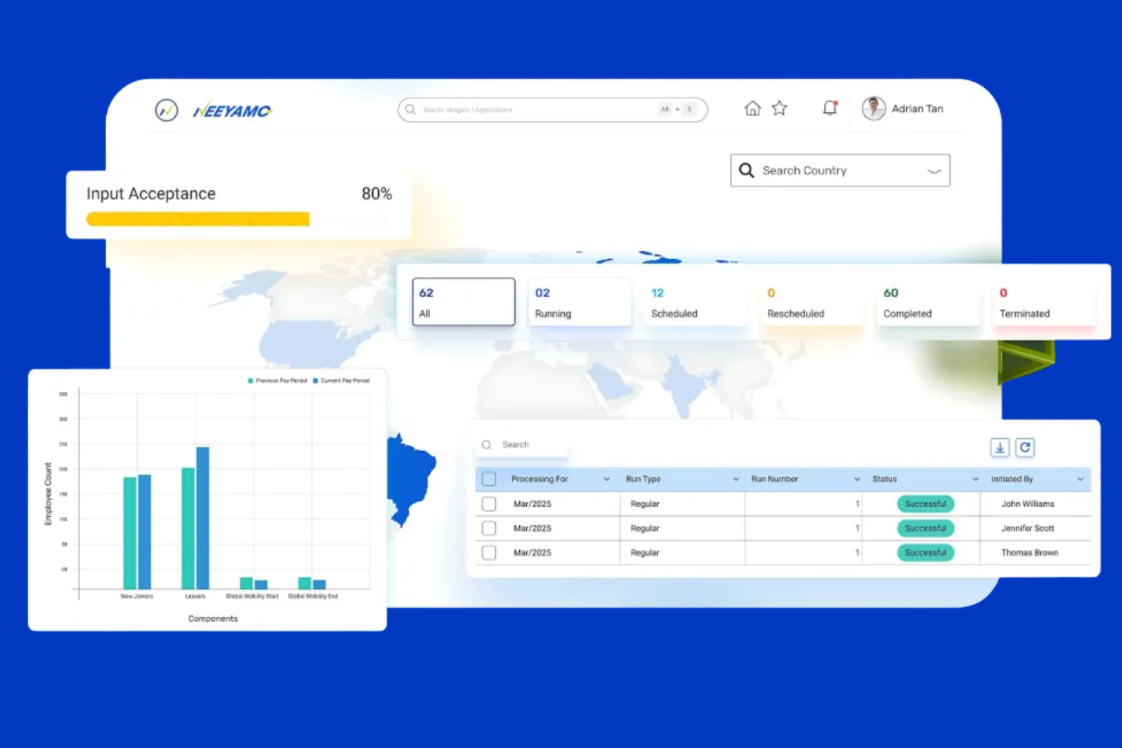Check the John Williams row checkbox
Screen dimensions: 1122x748
[x=489, y=504]
